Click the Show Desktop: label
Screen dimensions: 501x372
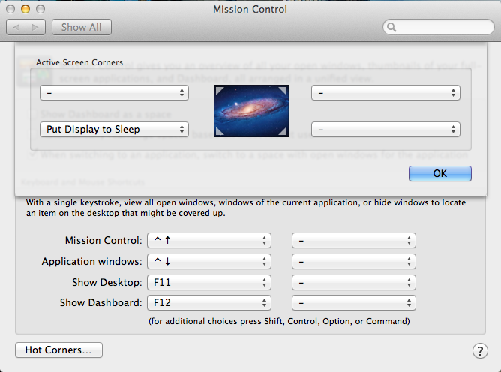coord(107,283)
